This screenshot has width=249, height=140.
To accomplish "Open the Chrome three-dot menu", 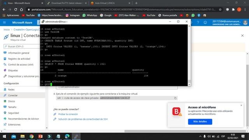I will coord(245,9).
